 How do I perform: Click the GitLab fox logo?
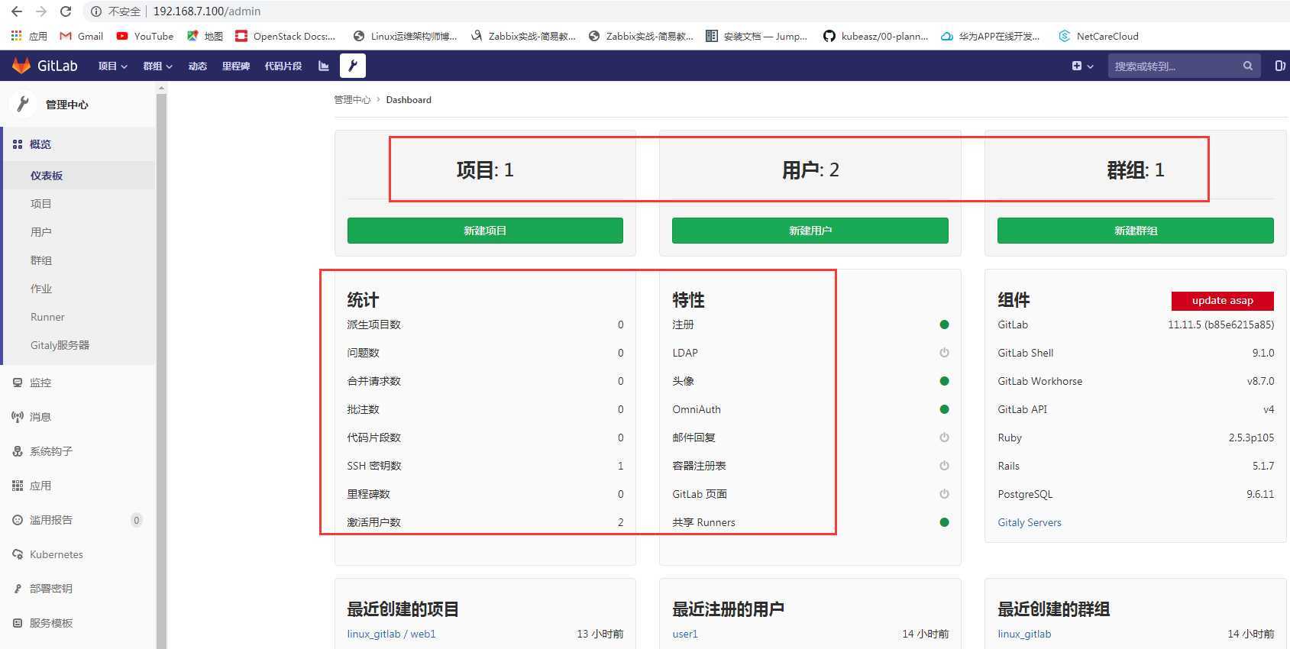click(x=21, y=66)
